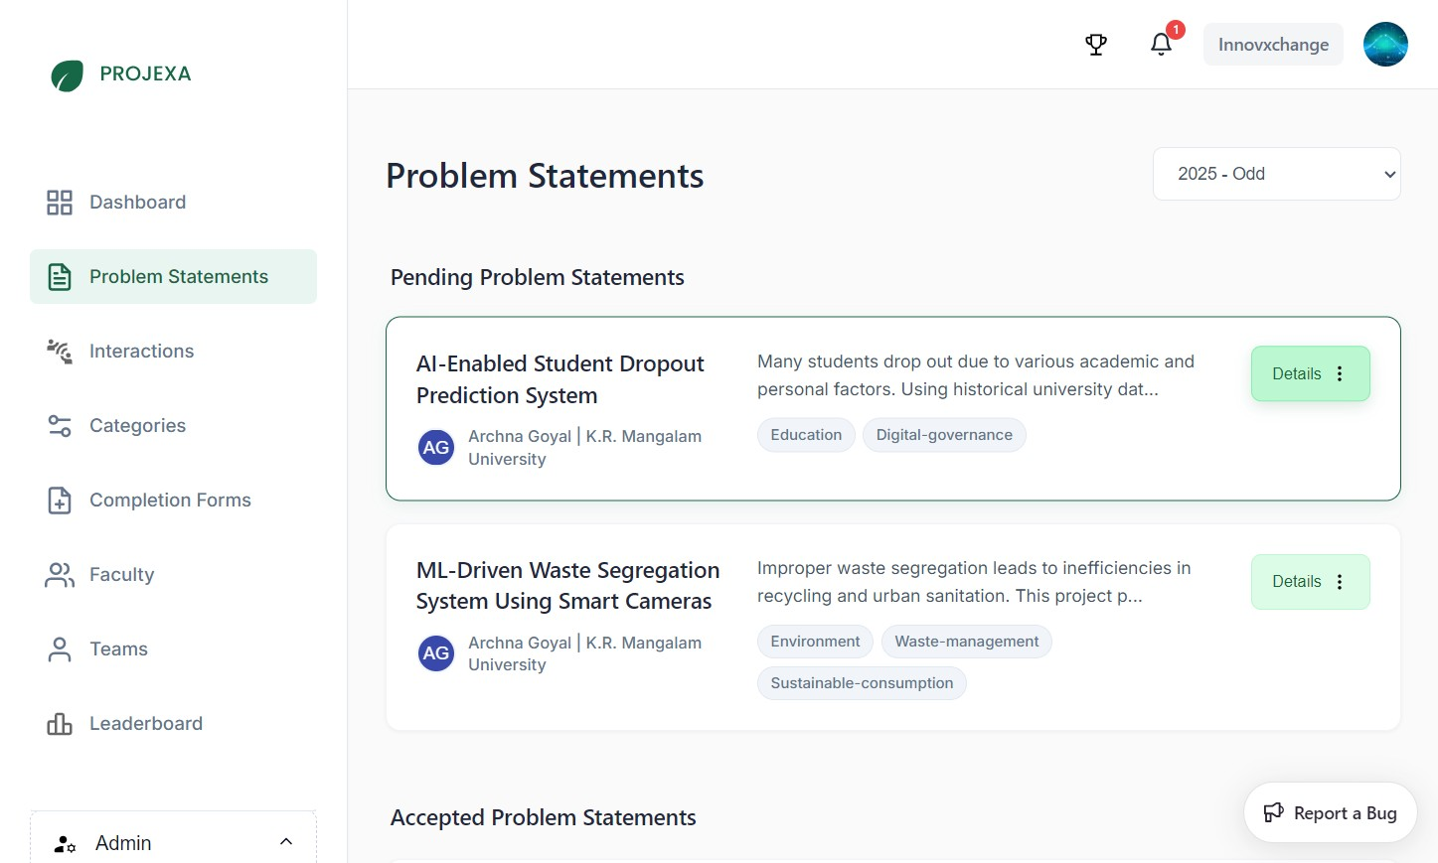The width and height of the screenshot is (1438, 863).
Task: Open the profile avatar picture
Action: pyautogui.click(x=1385, y=44)
